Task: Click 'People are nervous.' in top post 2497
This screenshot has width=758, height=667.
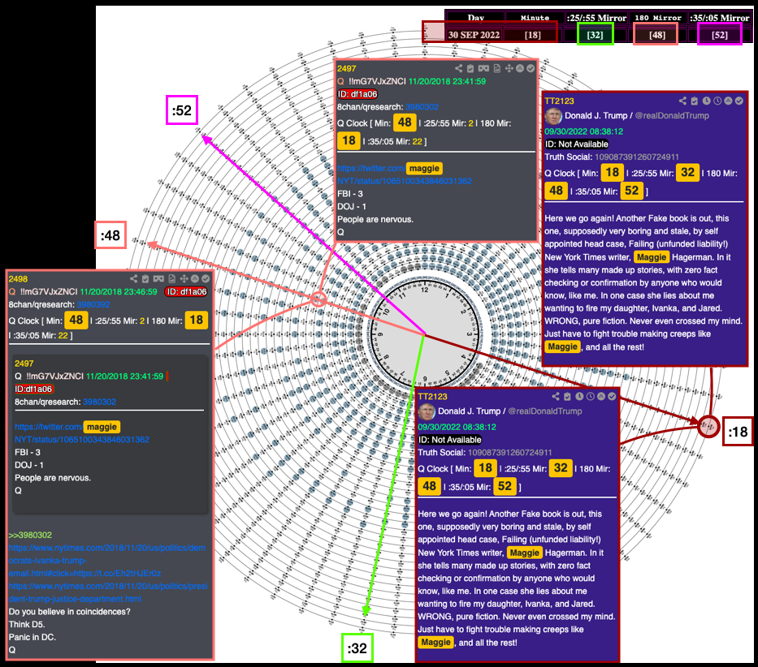Action: click(375, 219)
